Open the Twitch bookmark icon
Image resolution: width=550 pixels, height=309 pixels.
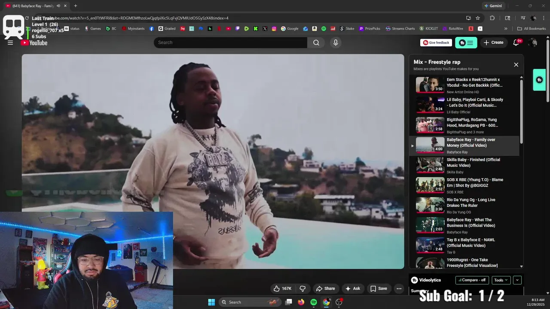(237, 29)
